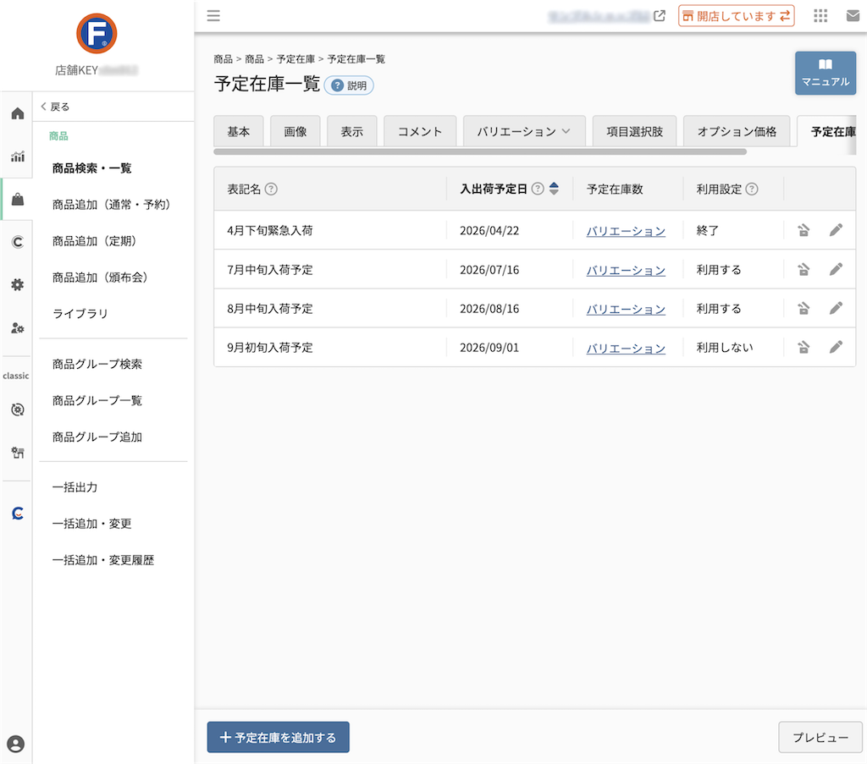Click 予定在庫を追加する button
Image resolution: width=867 pixels, height=764 pixels.
click(278, 737)
